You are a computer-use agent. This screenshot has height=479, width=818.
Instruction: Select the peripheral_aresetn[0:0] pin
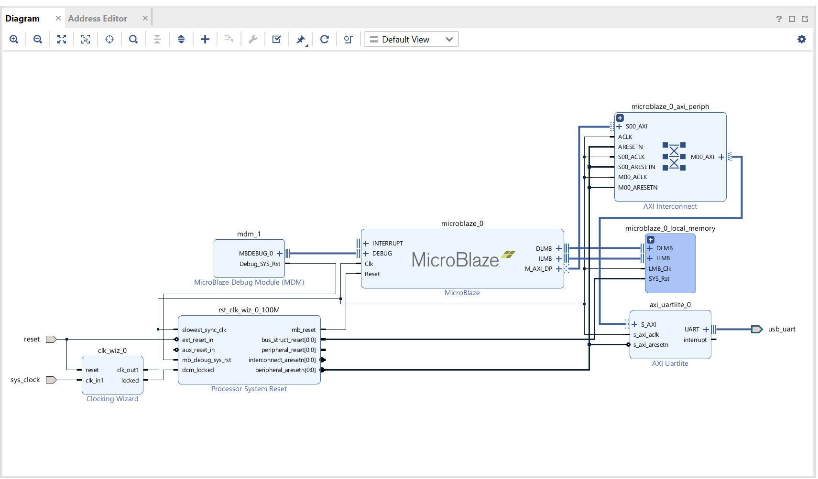pyautogui.click(x=285, y=370)
